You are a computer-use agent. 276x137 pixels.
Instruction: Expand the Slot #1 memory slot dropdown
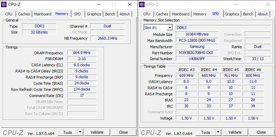click(170, 28)
